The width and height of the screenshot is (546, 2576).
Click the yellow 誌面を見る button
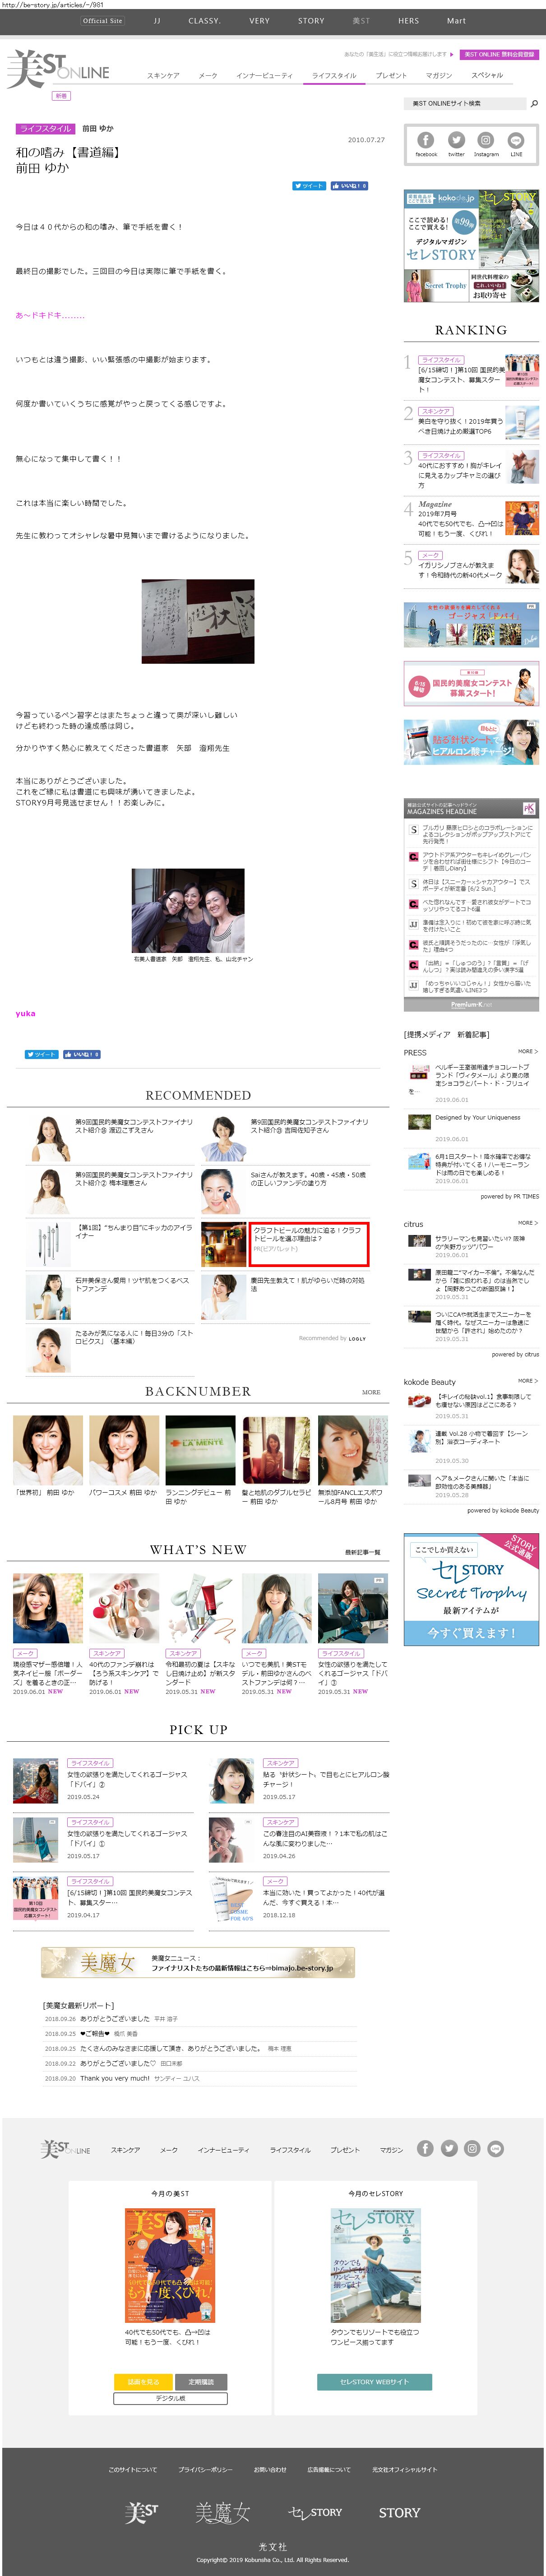[x=143, y=2381]
